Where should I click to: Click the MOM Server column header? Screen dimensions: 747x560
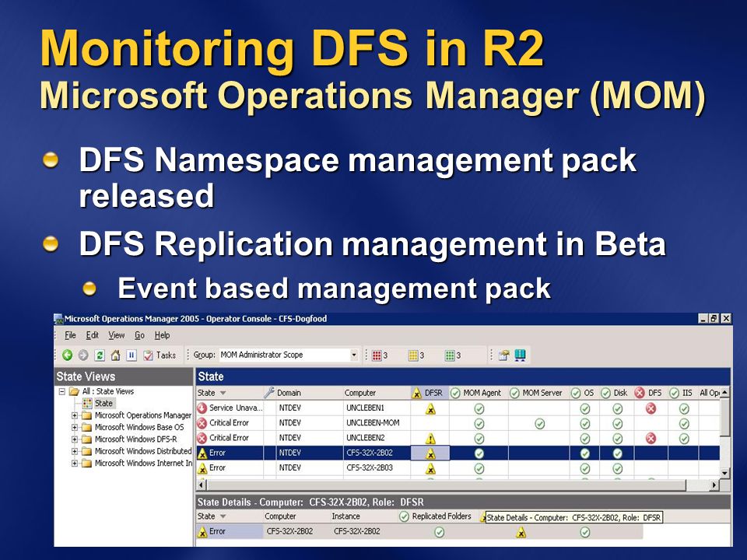pos(538,393)
